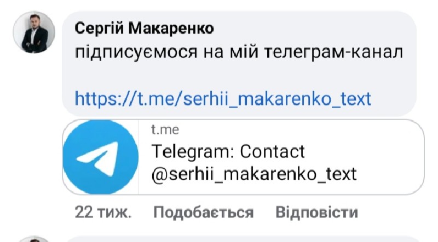Click the blank line inside the comment bubble
Screen dimensions: 438x242
241,75
